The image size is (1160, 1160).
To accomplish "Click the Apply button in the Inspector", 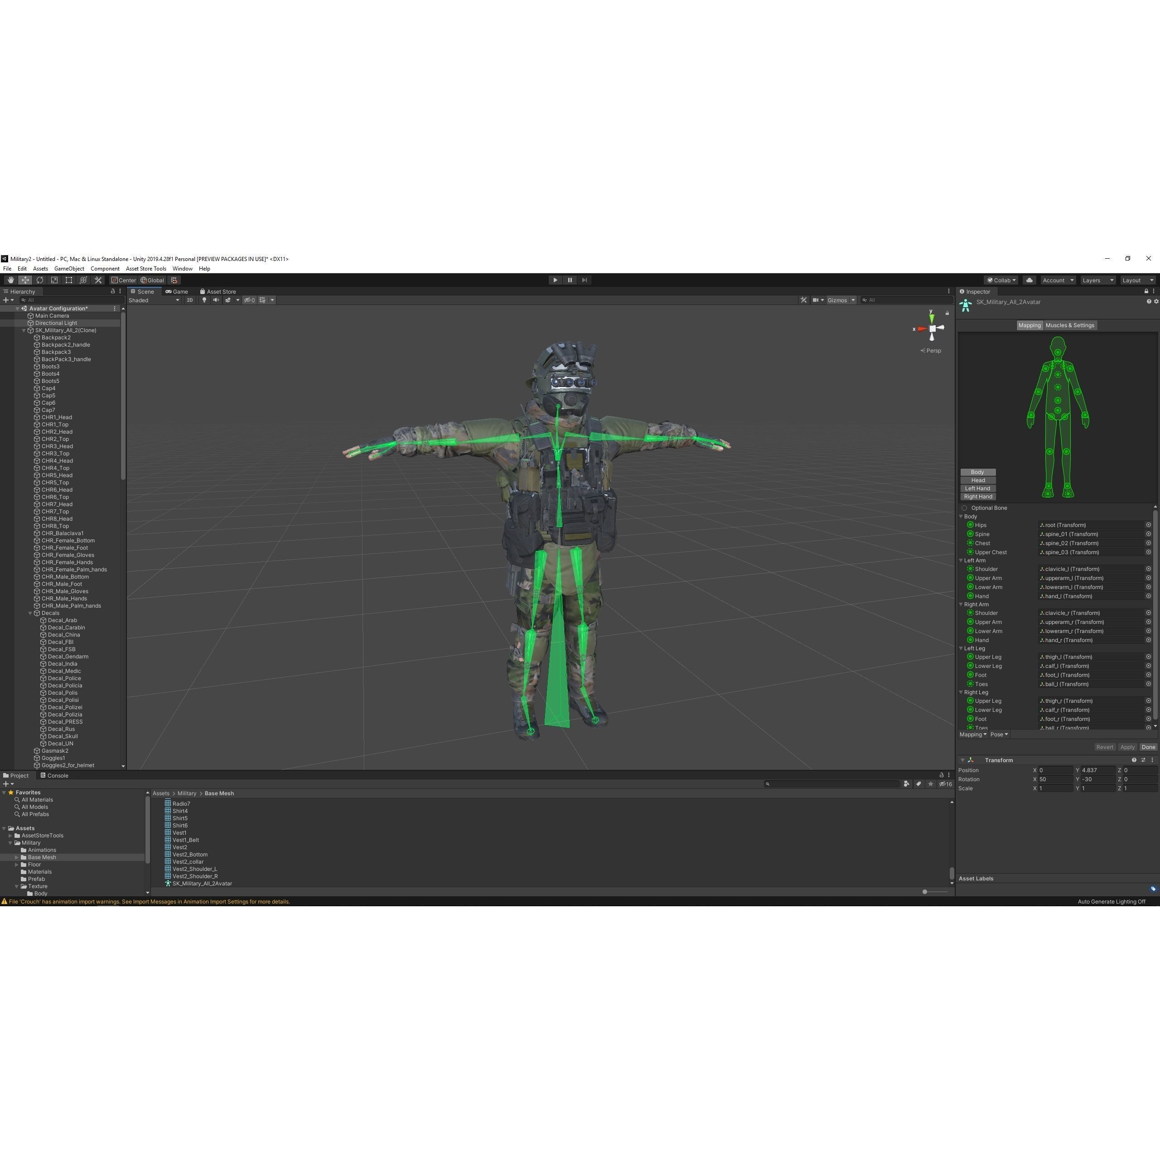I will [1127, 747].
